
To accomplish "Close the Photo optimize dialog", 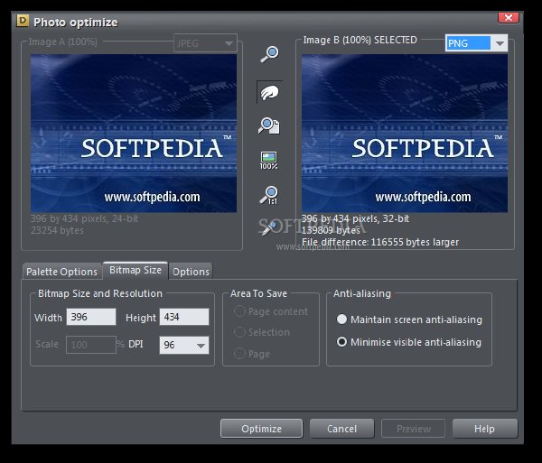I will (x=508, y=18).
